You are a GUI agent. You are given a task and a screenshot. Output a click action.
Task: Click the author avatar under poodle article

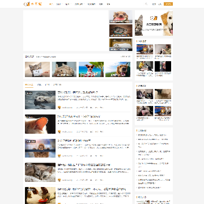[x=59, y=156]
